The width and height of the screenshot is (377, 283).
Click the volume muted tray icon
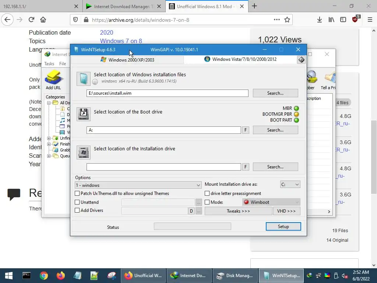coord(345,276)
